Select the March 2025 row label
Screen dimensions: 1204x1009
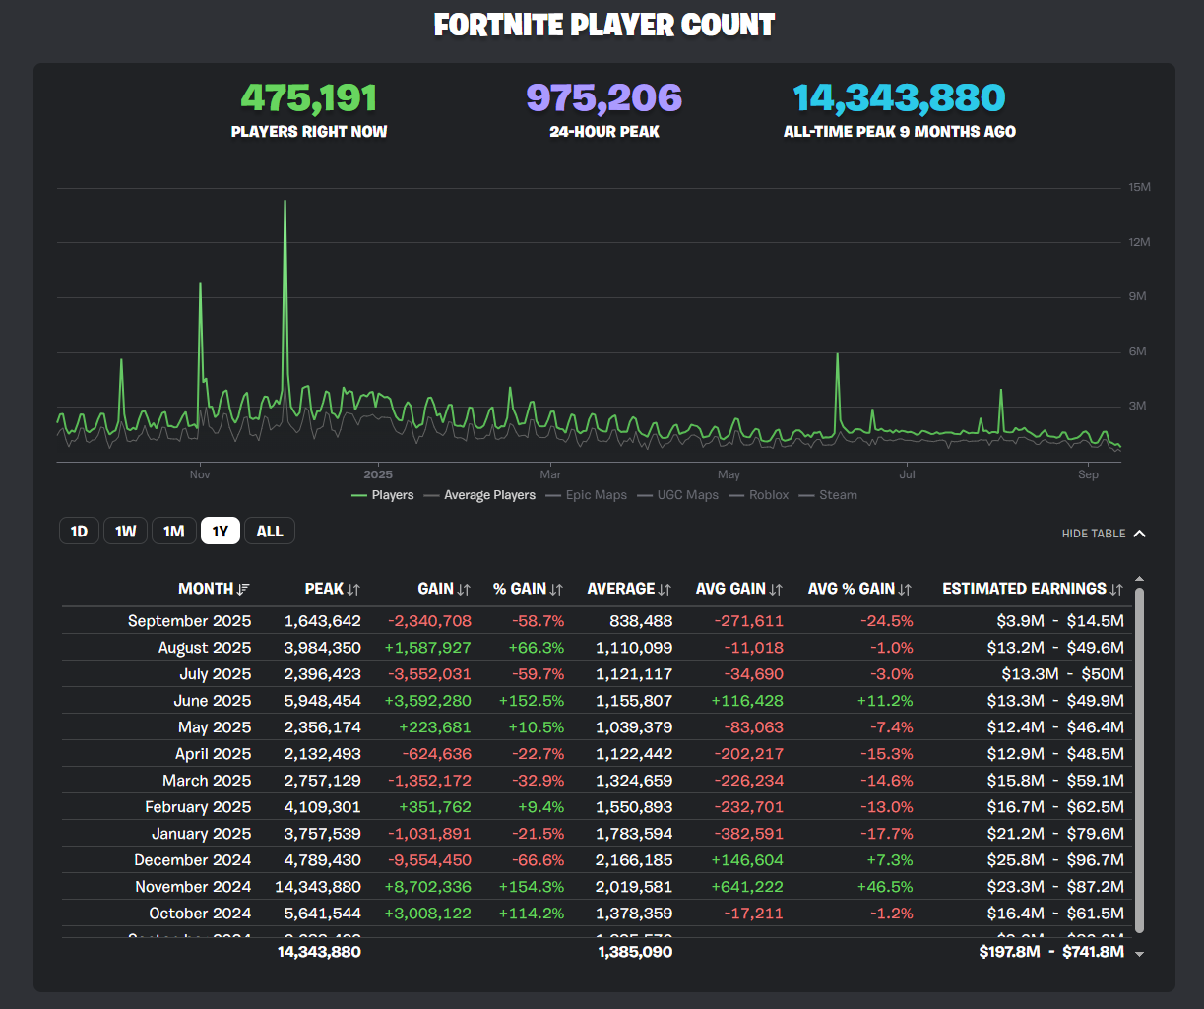point(207,781)
